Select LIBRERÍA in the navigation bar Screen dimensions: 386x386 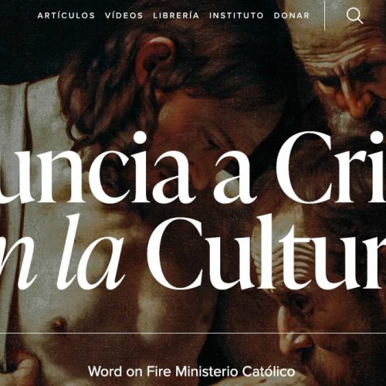point(176,15)
